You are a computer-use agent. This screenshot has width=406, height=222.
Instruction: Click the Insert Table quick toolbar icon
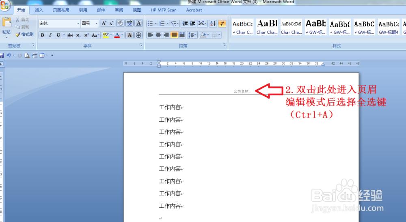click(x=42, y=55)
